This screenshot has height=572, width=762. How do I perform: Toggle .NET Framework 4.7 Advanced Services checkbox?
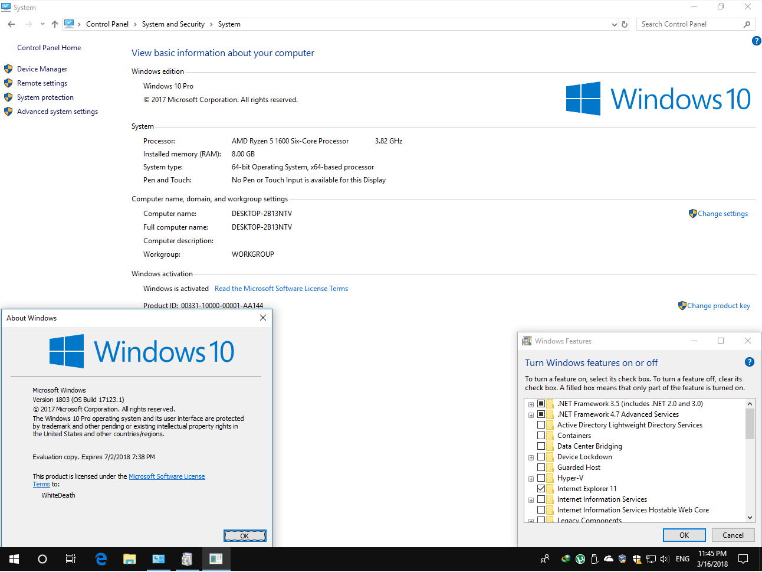coord(541,414)
